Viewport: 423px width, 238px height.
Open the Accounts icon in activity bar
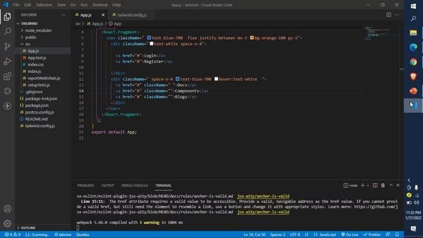[7, 209]
